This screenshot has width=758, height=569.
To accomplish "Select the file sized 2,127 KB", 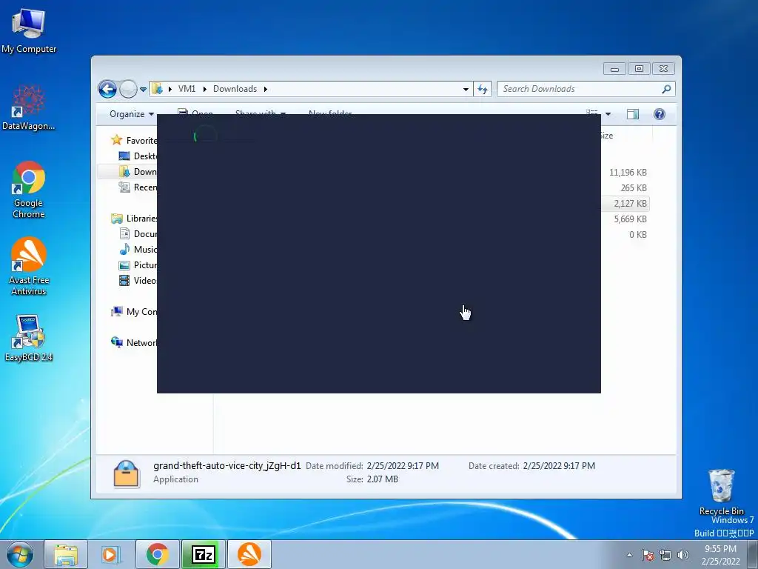I will (630, 203).
